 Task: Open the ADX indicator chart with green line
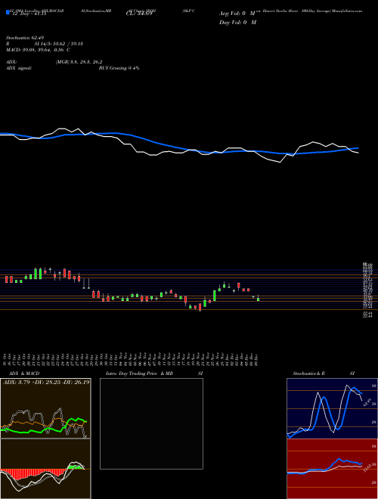tap(45, 408)
